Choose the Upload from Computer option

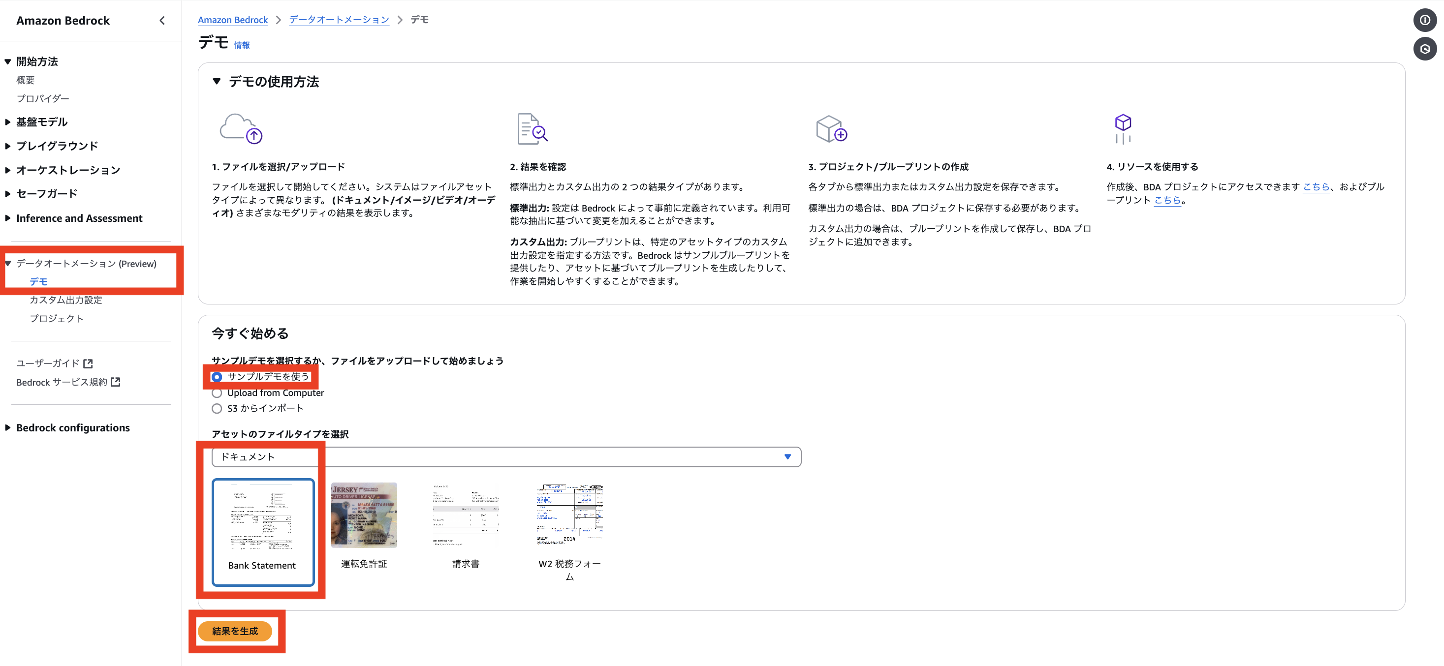[217, 393]
